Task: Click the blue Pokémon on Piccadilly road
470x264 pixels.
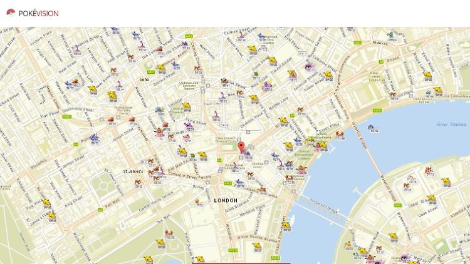Action: (95, 138)
